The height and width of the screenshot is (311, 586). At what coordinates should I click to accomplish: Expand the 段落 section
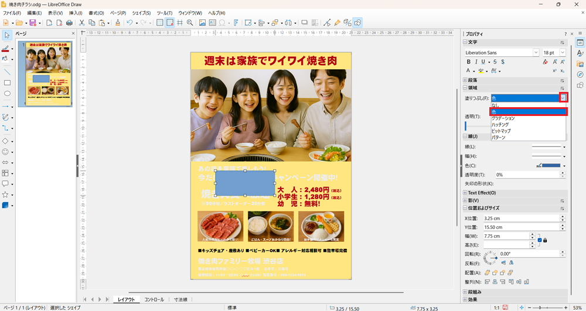[x=465, y=80]
